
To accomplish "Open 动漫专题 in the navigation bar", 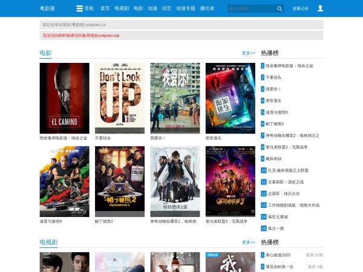I will tap(186, 8).
